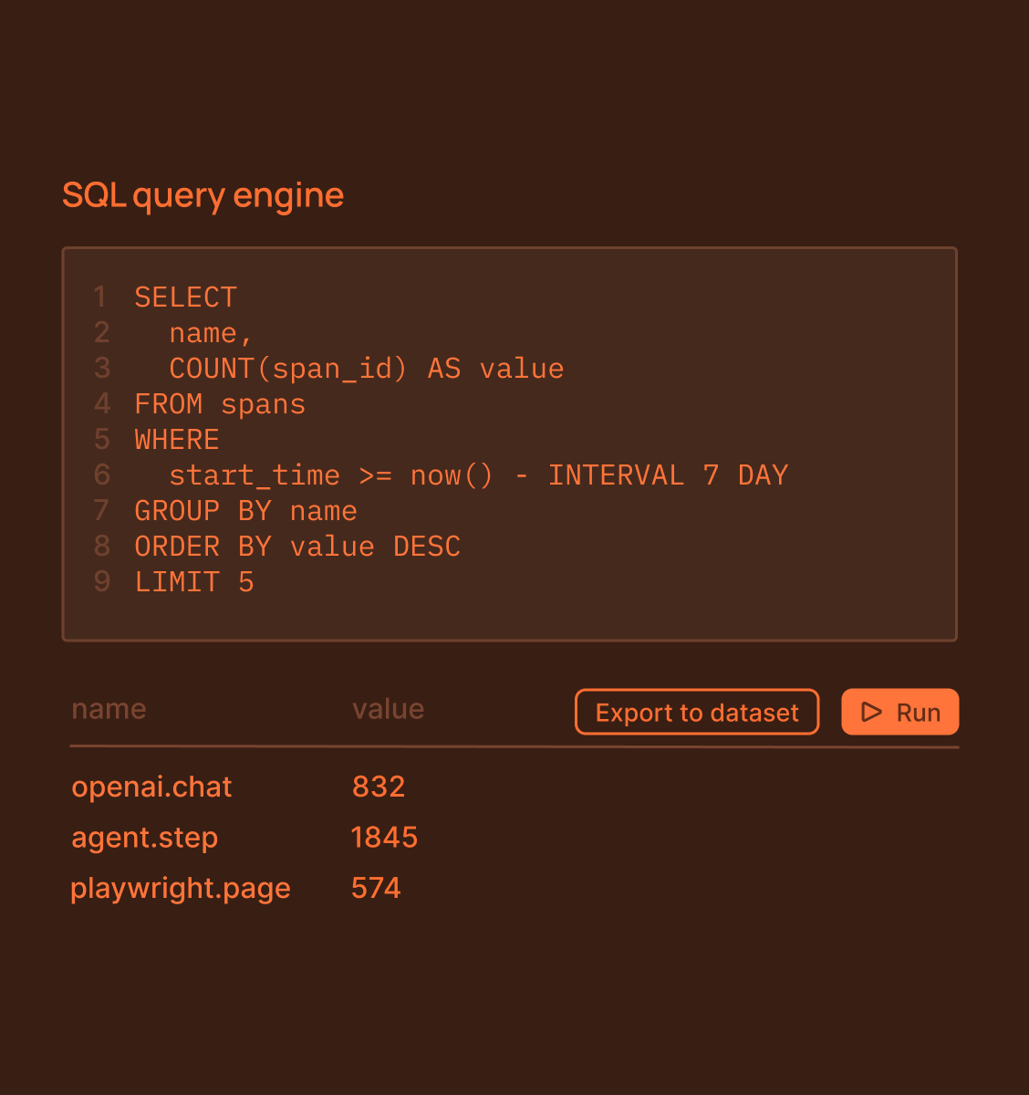Viewport: 1029px width, 1095px height.
Task: Click the value 832 for openai.chat
Action: [378, 787]
